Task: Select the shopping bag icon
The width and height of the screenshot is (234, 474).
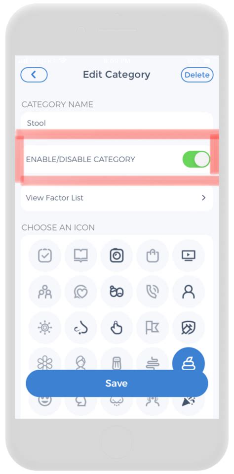Action: pyautogui.click(x=153, y=256)
